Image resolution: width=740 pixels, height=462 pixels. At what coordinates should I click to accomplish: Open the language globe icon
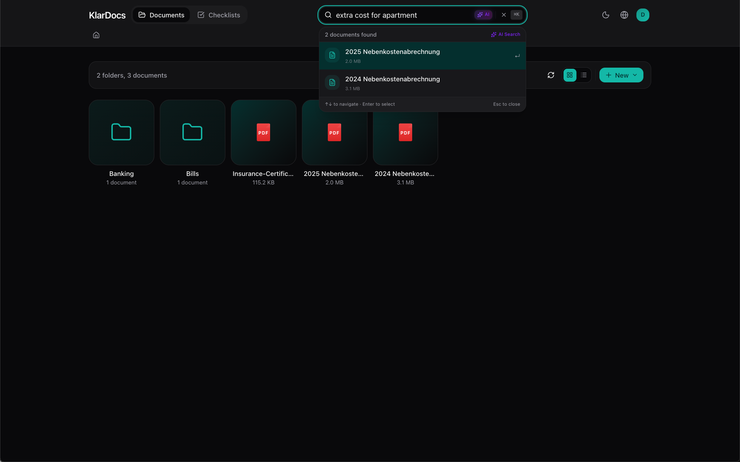click(x=624, y=15)
